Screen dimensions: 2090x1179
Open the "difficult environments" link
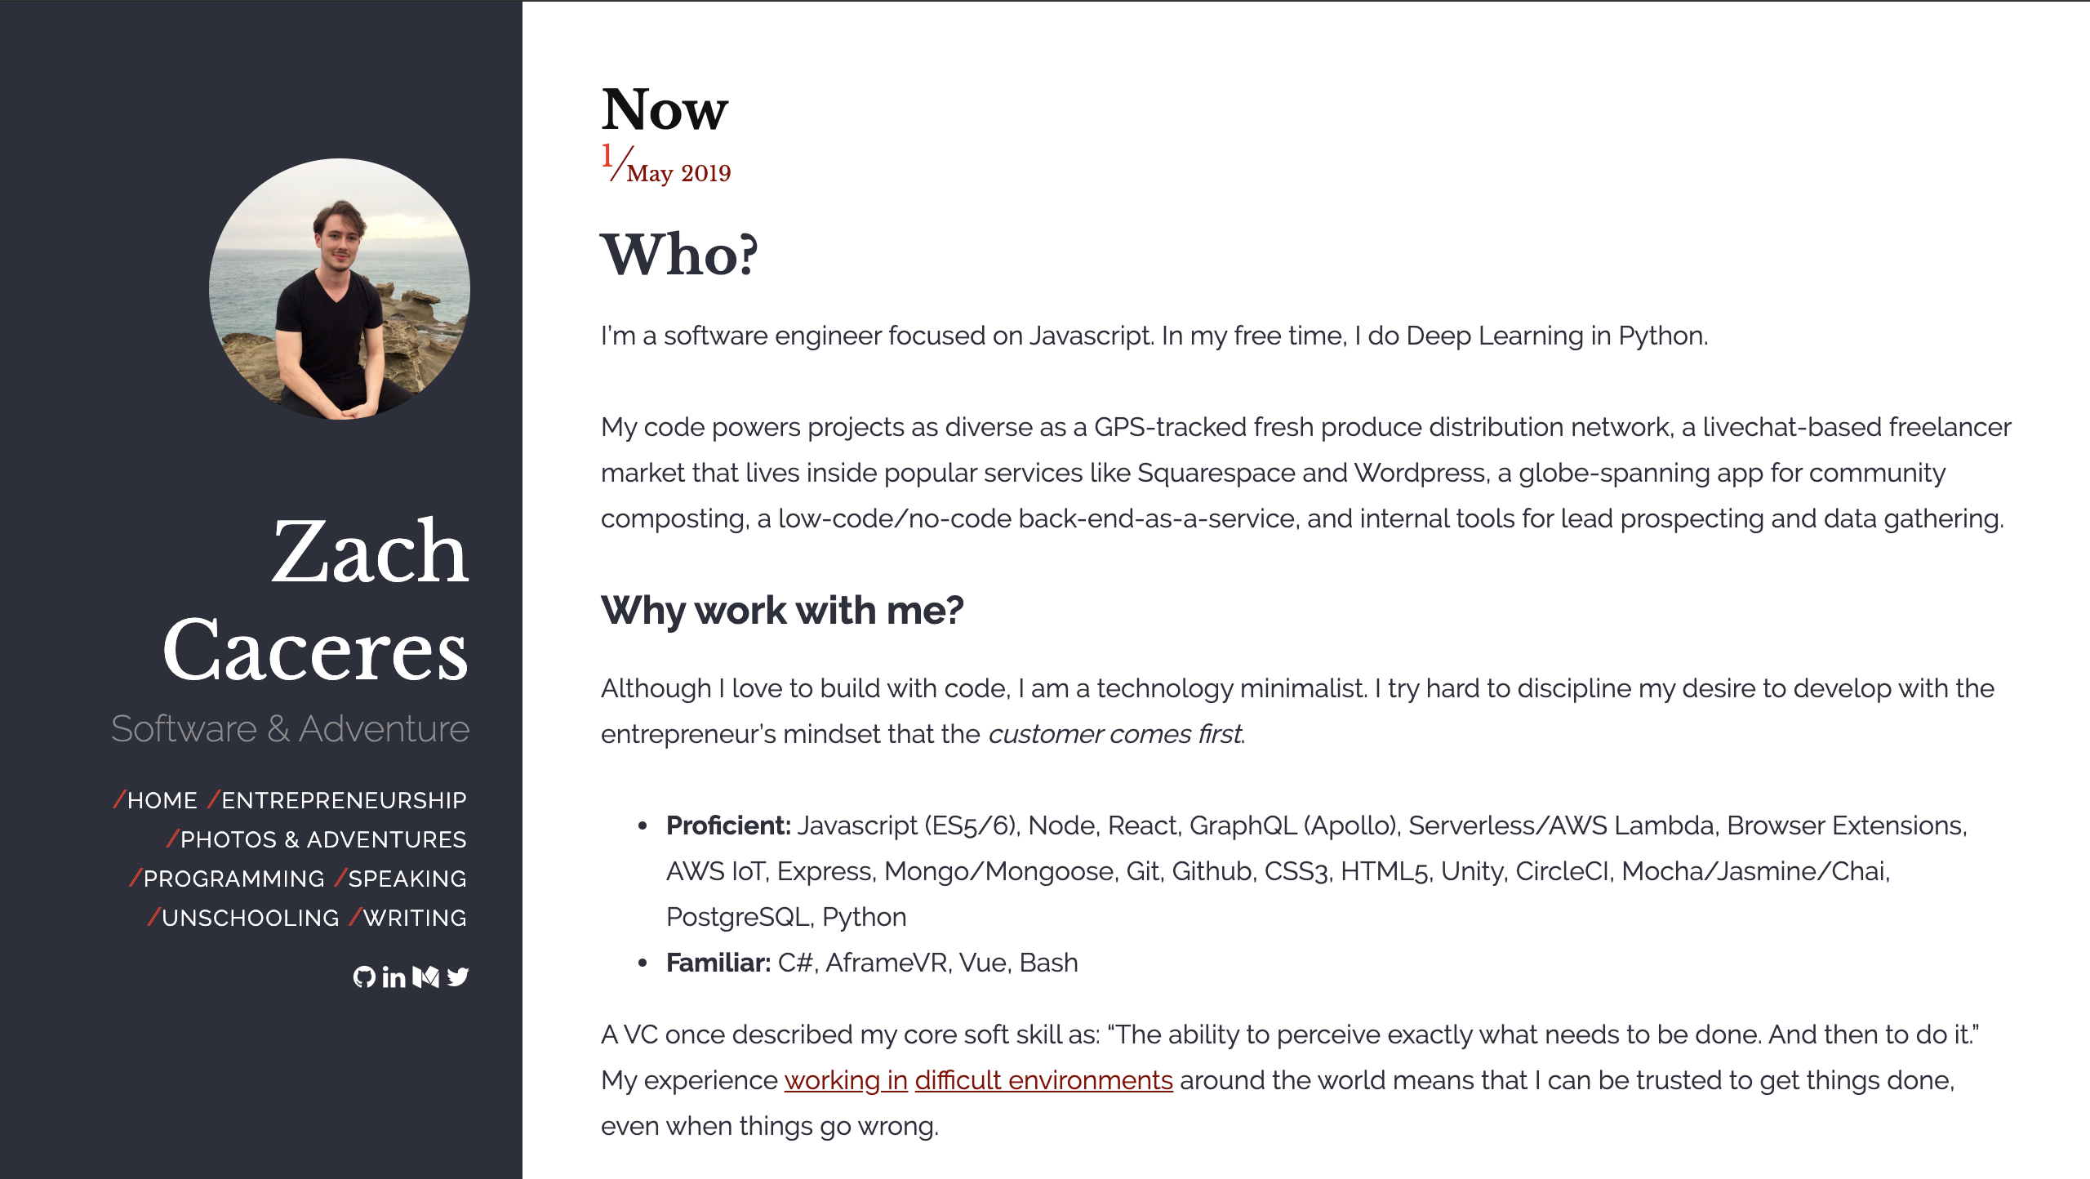point(1043,1080)
